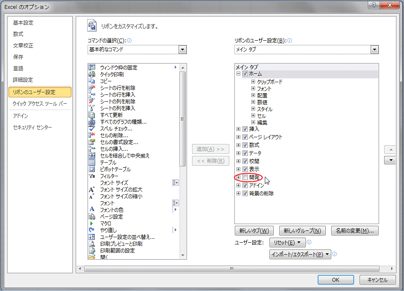Screen dimensions: 404x291
Task: Click the フォントの色 icon
Action: [92, 210]
